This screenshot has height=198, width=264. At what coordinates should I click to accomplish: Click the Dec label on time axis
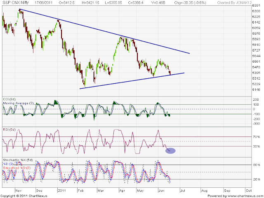39,191
